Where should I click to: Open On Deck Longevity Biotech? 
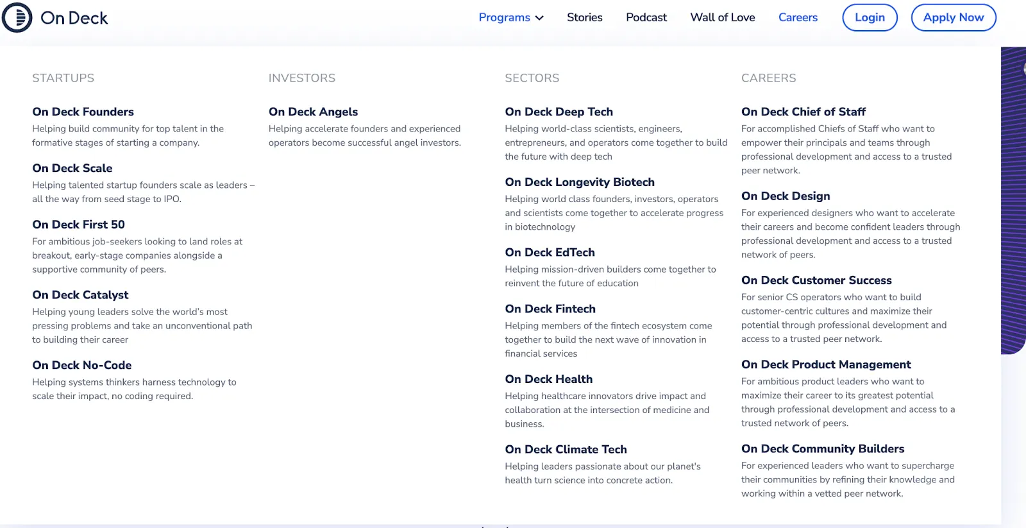coord(580,182)
